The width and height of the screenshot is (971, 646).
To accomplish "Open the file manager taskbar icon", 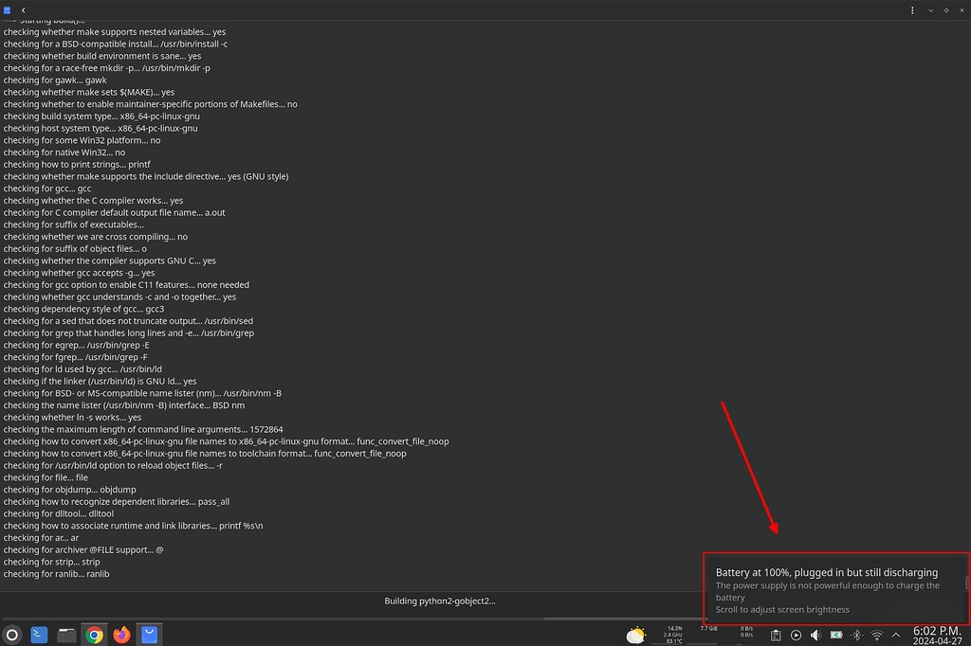I will [65, 635].
